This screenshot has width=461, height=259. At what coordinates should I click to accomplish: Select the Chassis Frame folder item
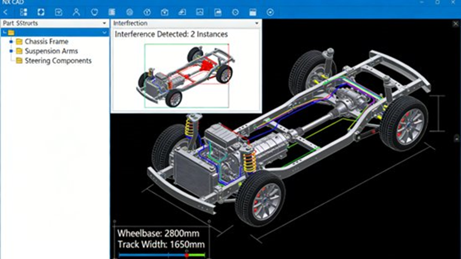(46, 42)
